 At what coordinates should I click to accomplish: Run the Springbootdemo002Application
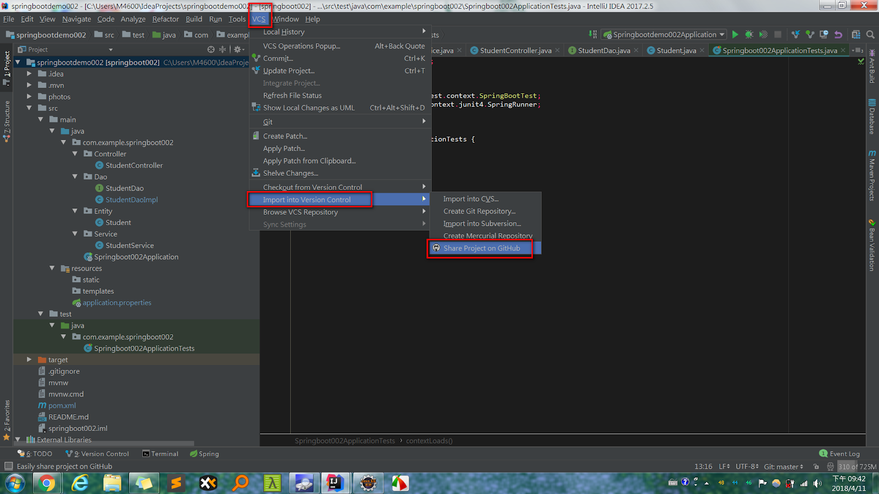736,34
